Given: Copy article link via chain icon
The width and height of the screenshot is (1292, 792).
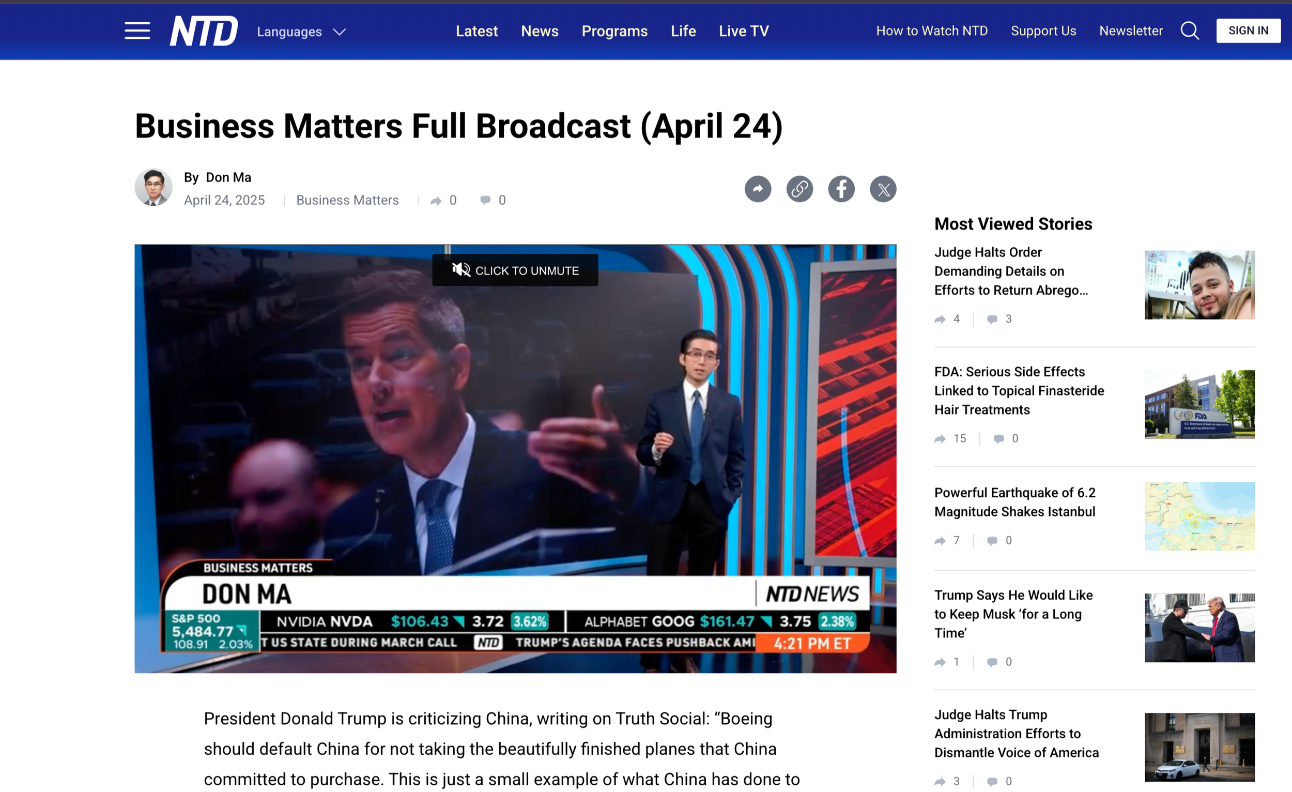Looking at the screenshot, I should [x=799, y=189].
